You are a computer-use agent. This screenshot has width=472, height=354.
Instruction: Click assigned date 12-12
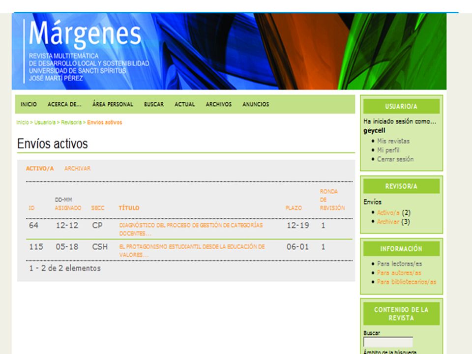click(x=67, y=225)
